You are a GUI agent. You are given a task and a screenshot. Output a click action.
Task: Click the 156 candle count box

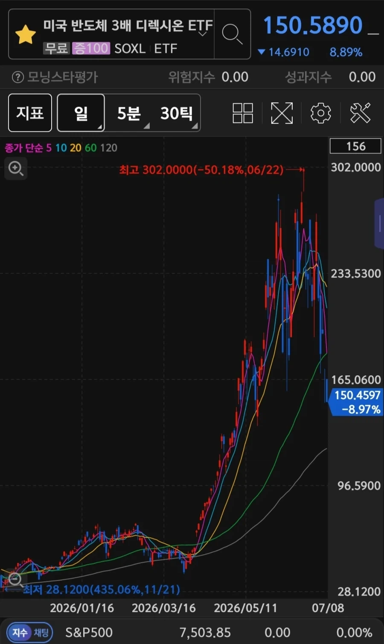coord(355,146)
